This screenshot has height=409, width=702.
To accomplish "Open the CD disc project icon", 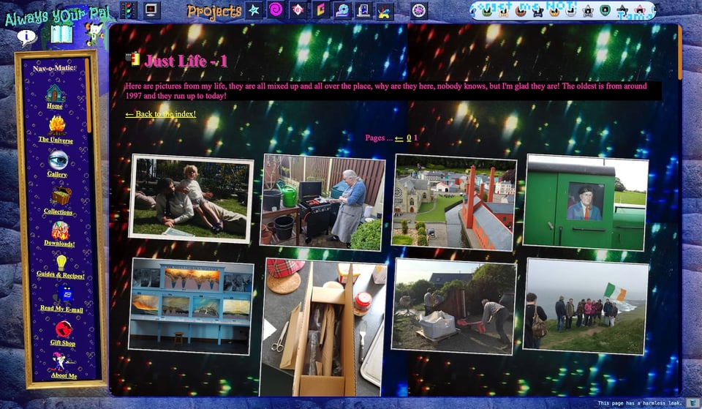I will pos(342,10).
